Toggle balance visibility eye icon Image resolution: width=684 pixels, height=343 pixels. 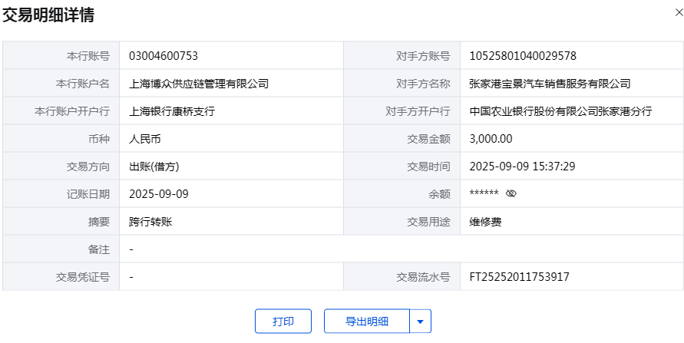[511, 194]
